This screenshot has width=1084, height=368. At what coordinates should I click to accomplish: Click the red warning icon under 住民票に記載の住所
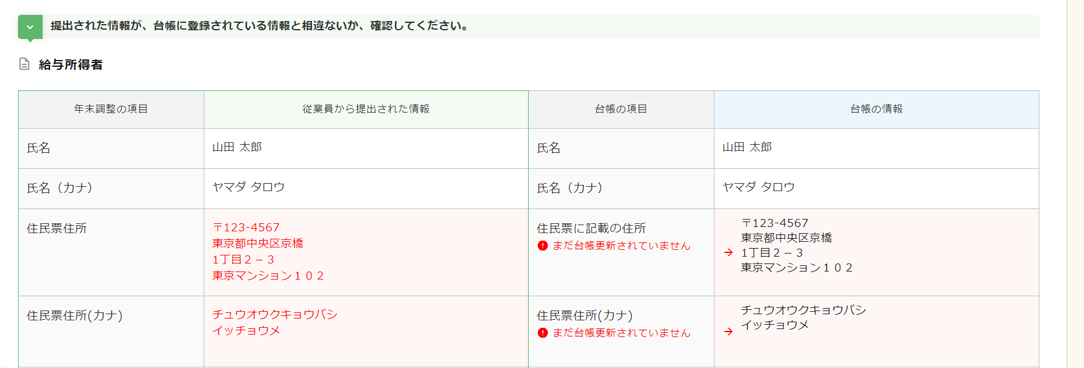543,246
